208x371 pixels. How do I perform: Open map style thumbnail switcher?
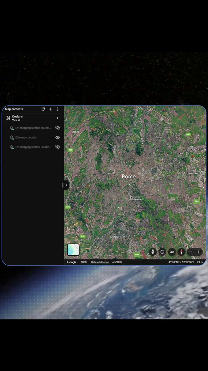[x=73, y=250]
